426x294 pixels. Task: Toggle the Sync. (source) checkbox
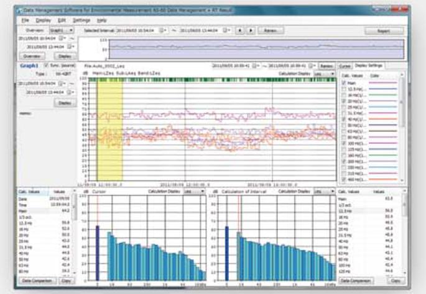46,65
